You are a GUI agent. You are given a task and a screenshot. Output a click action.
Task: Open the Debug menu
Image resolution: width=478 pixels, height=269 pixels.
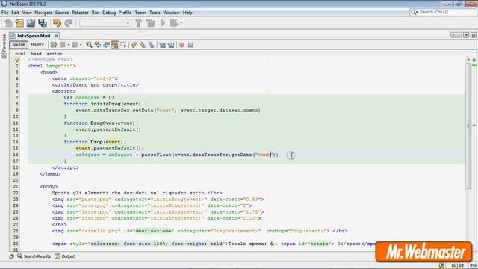tap(109, 13)
